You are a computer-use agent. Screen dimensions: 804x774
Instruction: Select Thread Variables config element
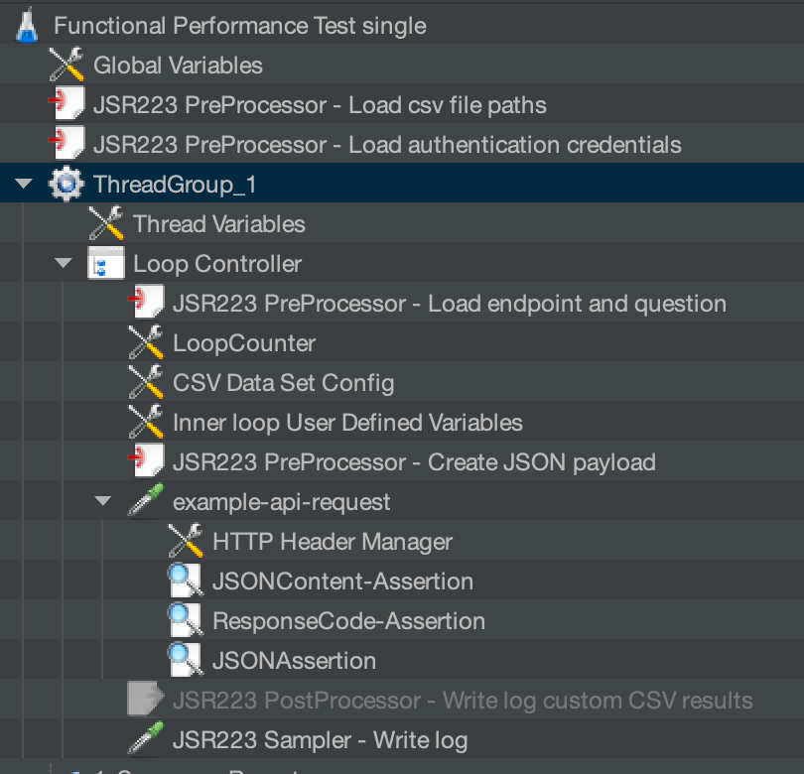[219, 224]
